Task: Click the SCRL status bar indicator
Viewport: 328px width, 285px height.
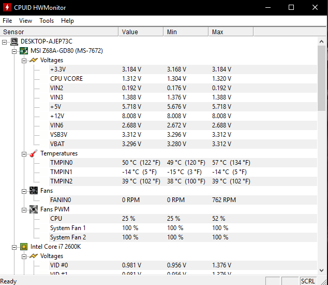Action: tap(307, 281)
